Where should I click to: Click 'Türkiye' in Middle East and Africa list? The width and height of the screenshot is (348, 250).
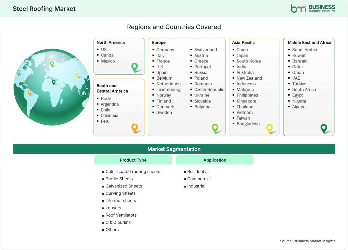pos(299,84)
